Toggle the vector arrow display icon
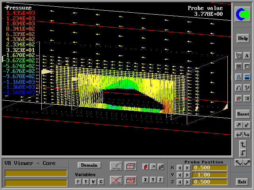Screen dimensions: 254x190 pos(153,167)
